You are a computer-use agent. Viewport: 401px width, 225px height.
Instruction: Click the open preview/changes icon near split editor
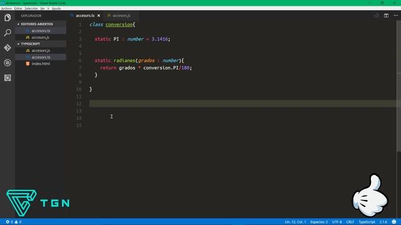(x=377, y=16)
